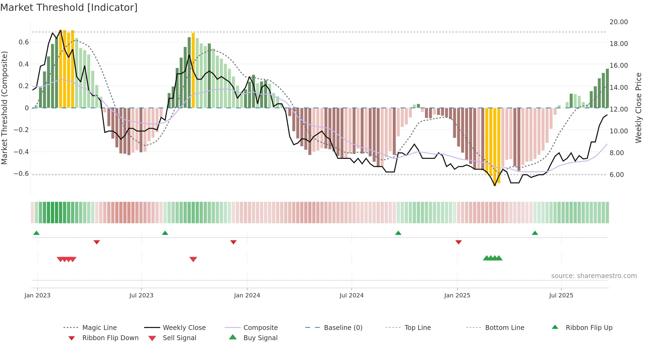The image size is (646, 363).
Task: Click the 18.00 price axis tick
Action: [x=619, y=44]
